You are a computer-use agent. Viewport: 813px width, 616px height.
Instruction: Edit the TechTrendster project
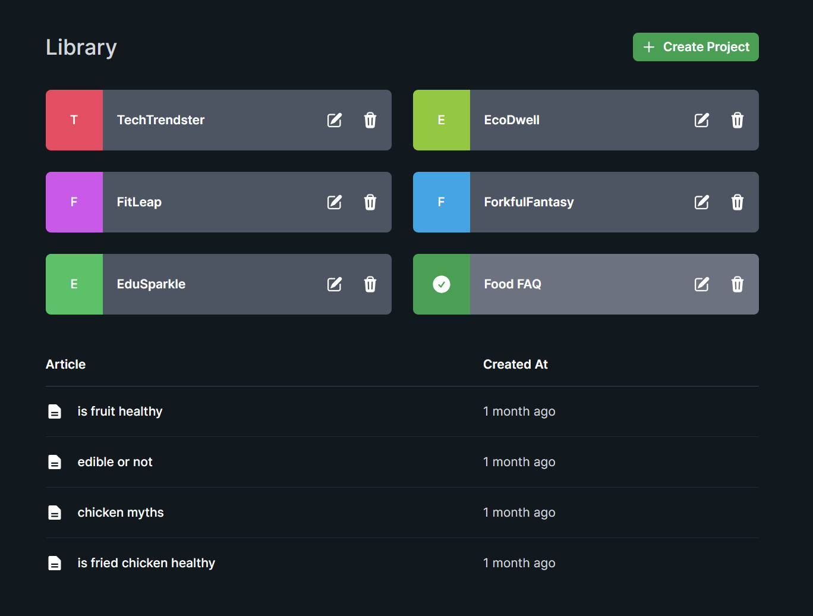tap(335, 120)
